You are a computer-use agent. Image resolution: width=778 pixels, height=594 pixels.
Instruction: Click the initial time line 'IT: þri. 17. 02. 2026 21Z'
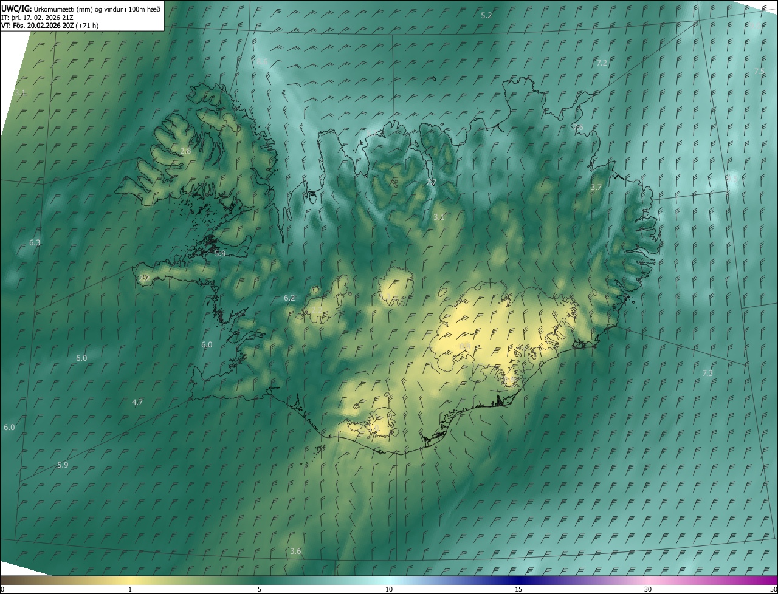click(x=38, y=18)
